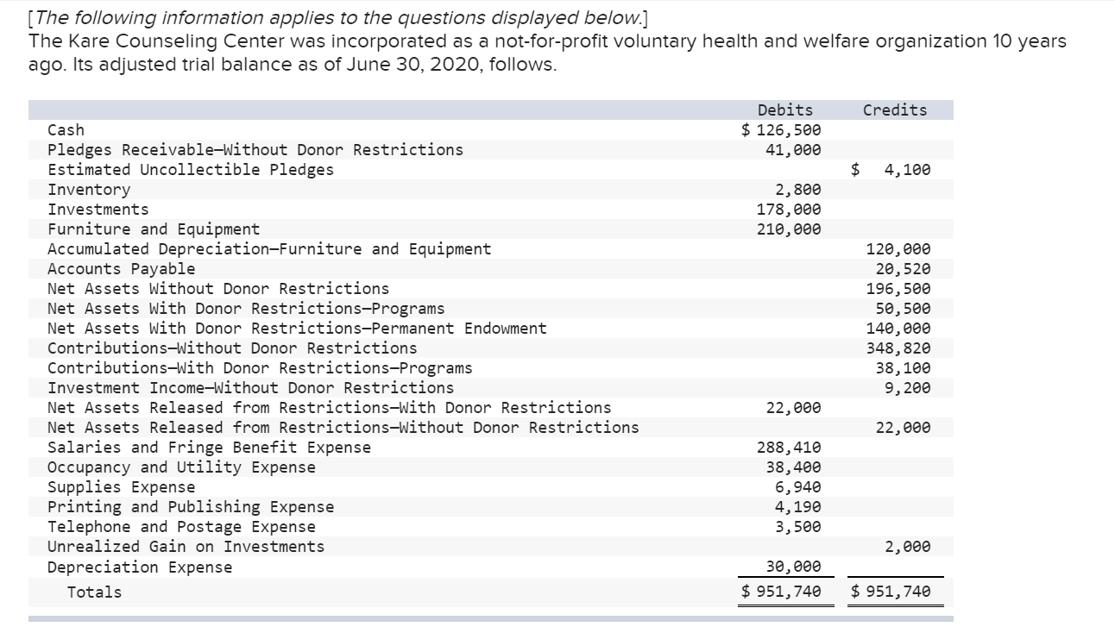Image resolution: width=1115 pixels, height=633 pixels.
Task: Click the 120,000 accumulated depreciation credit
Action: pyautogui.click(x=898, y=249)
